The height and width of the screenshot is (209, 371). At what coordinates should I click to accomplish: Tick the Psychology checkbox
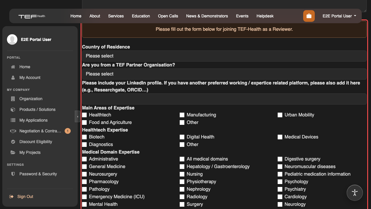click(x=280, y=182)
